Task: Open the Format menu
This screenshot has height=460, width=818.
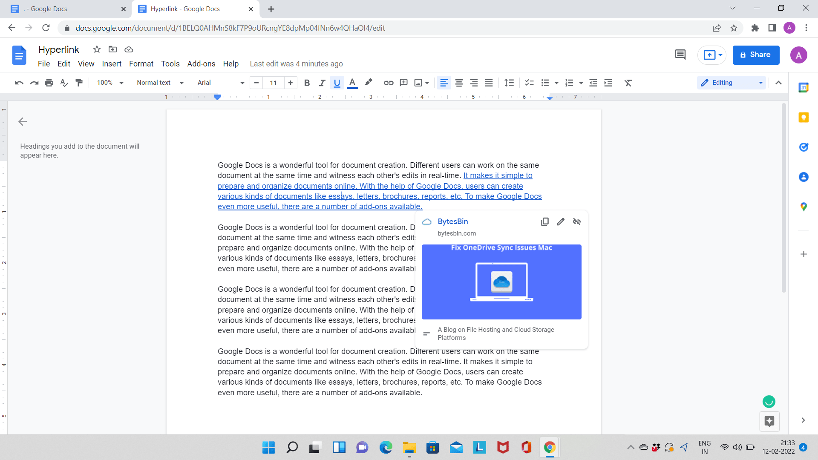Action: pyautogui.click(x=141, y=63)
